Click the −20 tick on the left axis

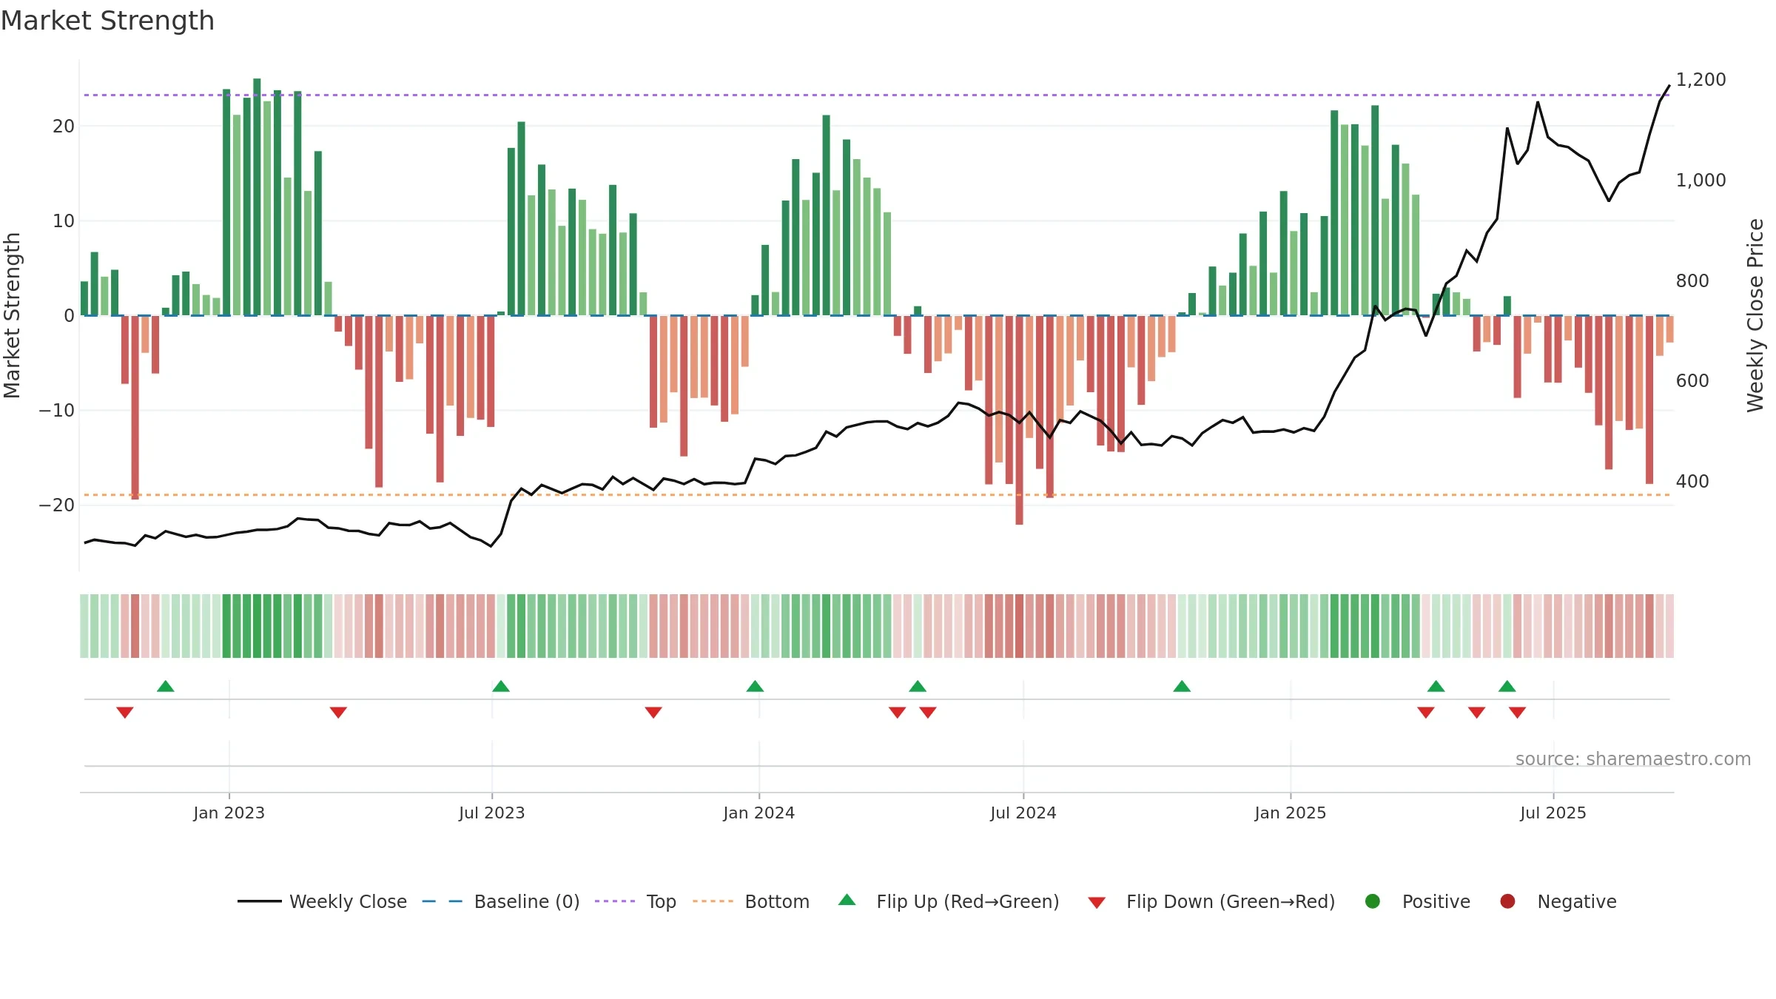tap(57, 505)
